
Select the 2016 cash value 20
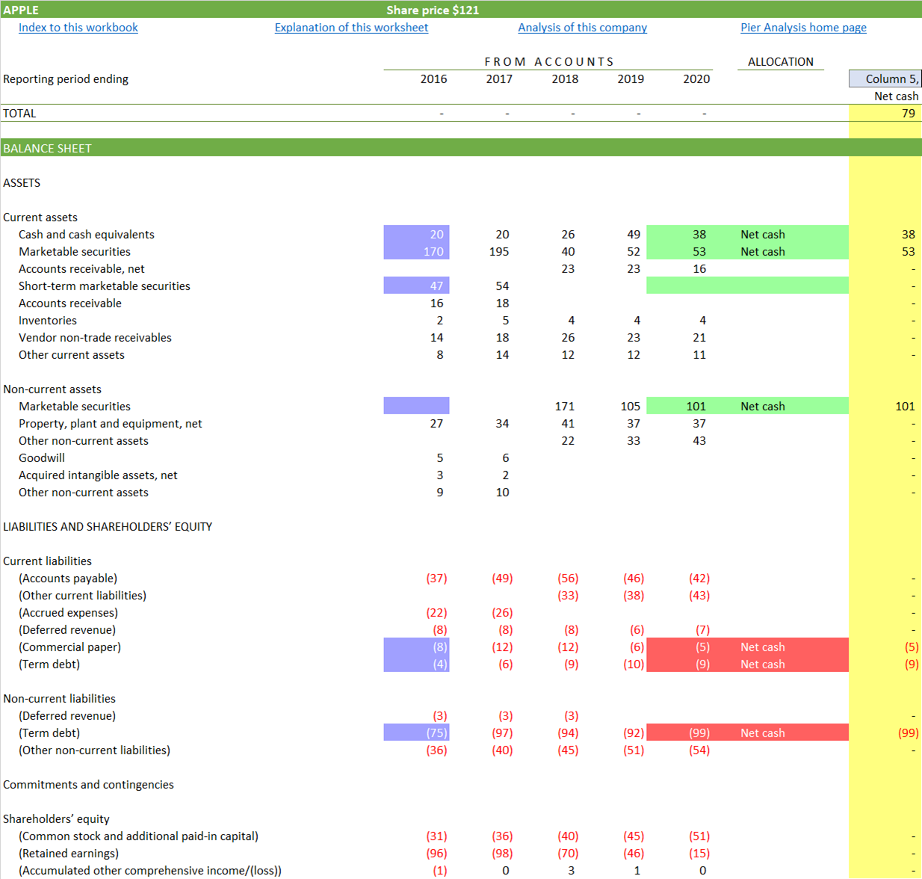pos(417,234)
